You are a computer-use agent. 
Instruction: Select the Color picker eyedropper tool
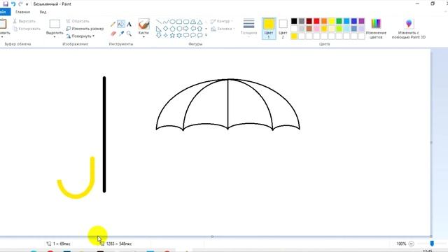(x=121, y=34)
